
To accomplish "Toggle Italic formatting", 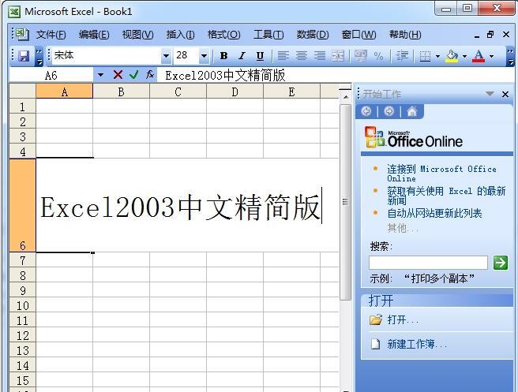I will [242, 56].
